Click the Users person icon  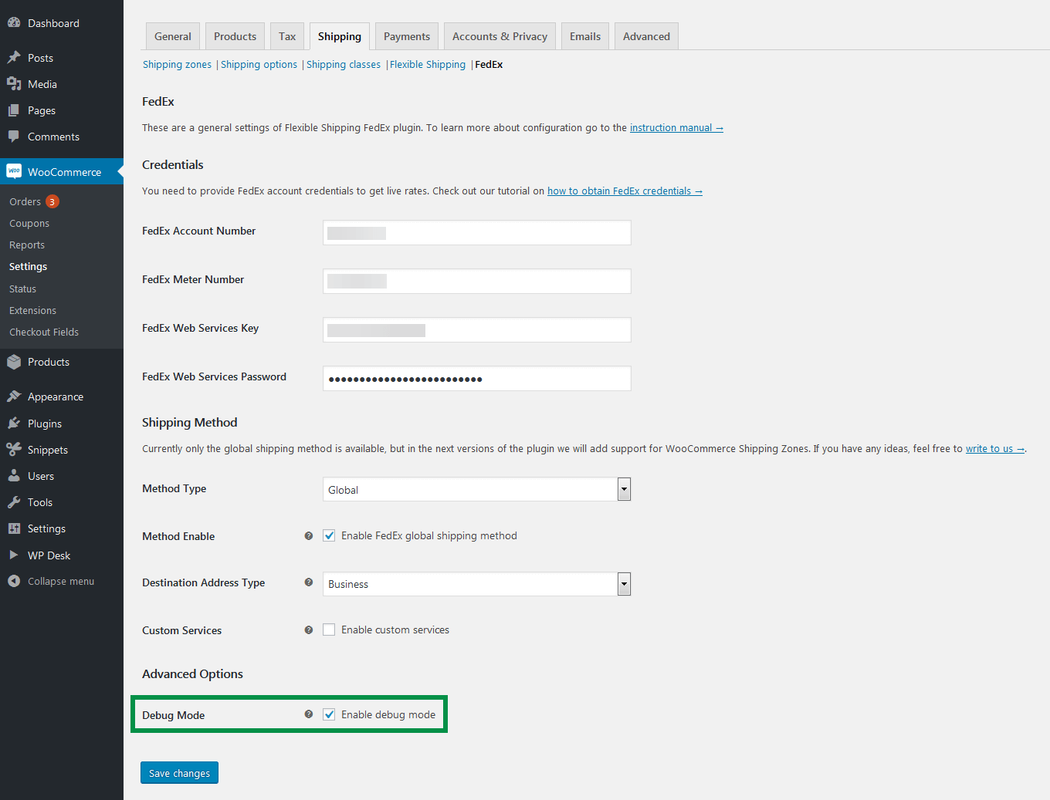[14, 476]
